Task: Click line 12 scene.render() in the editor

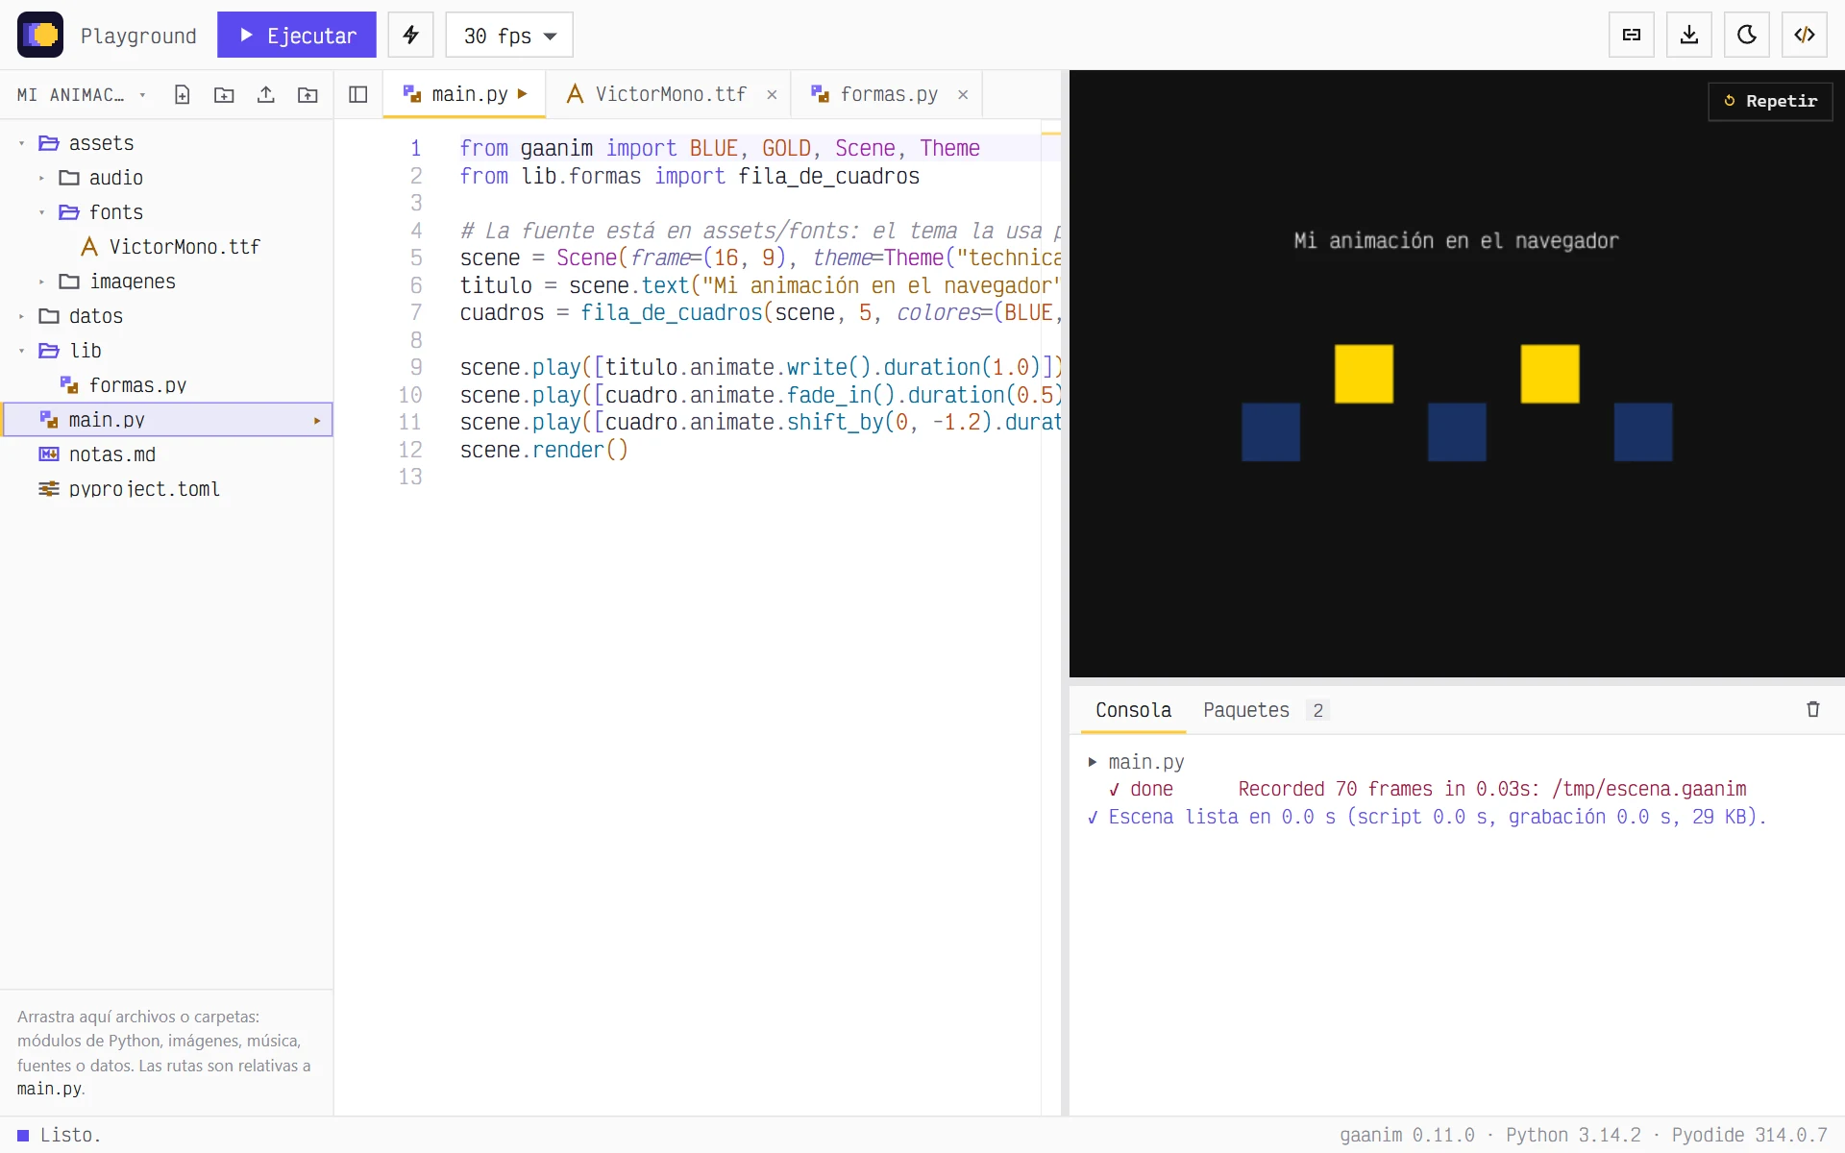Action: tap(544, 450)
